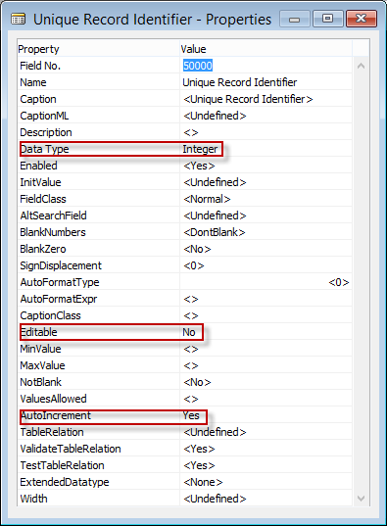Click the scroll down arrow
The width and height of the screenshot is (387, 526).
click(x=361, y=499)
